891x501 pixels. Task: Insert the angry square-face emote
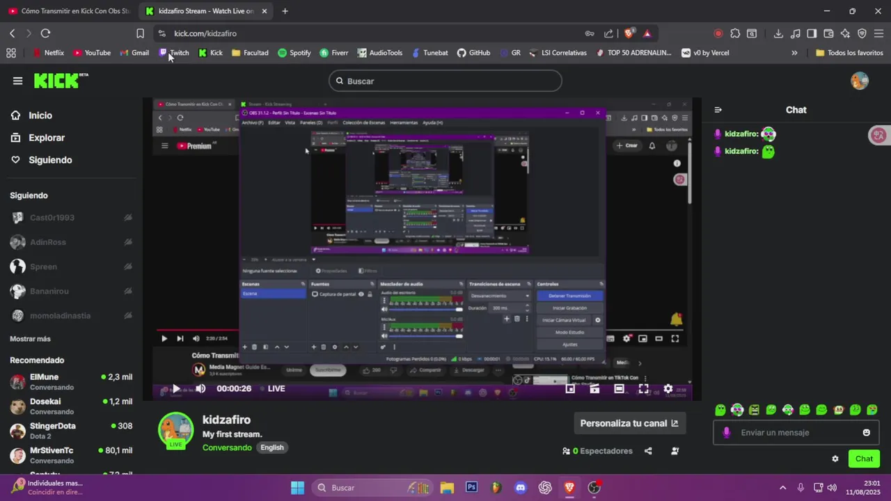754,410
